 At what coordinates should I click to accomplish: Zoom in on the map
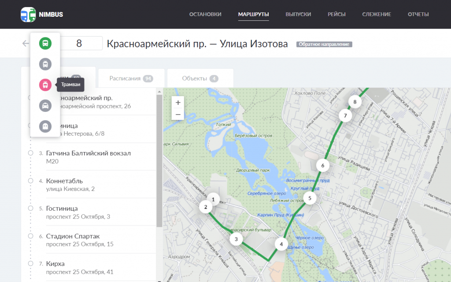click(x=178, y=103)
